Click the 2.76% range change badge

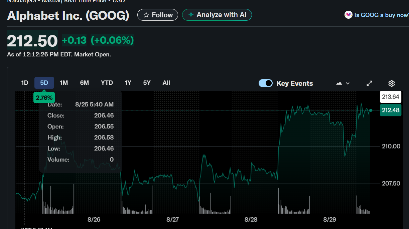click(44, 98)
